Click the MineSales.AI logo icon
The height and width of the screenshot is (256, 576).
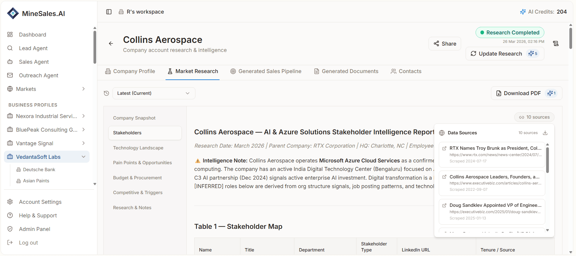(13, 13)
